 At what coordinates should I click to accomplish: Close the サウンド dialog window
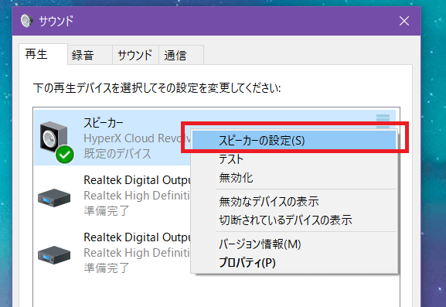[x=404, y=21]
